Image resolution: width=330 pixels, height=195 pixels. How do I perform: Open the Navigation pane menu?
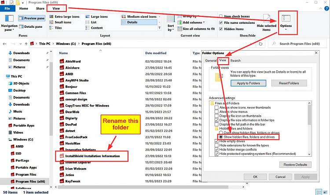9,23
